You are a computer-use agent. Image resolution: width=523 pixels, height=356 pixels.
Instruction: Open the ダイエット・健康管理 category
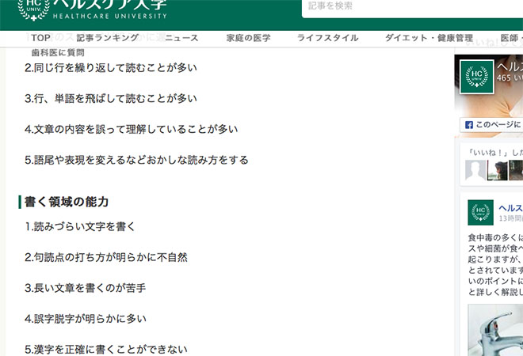click(x=429, y=38)
